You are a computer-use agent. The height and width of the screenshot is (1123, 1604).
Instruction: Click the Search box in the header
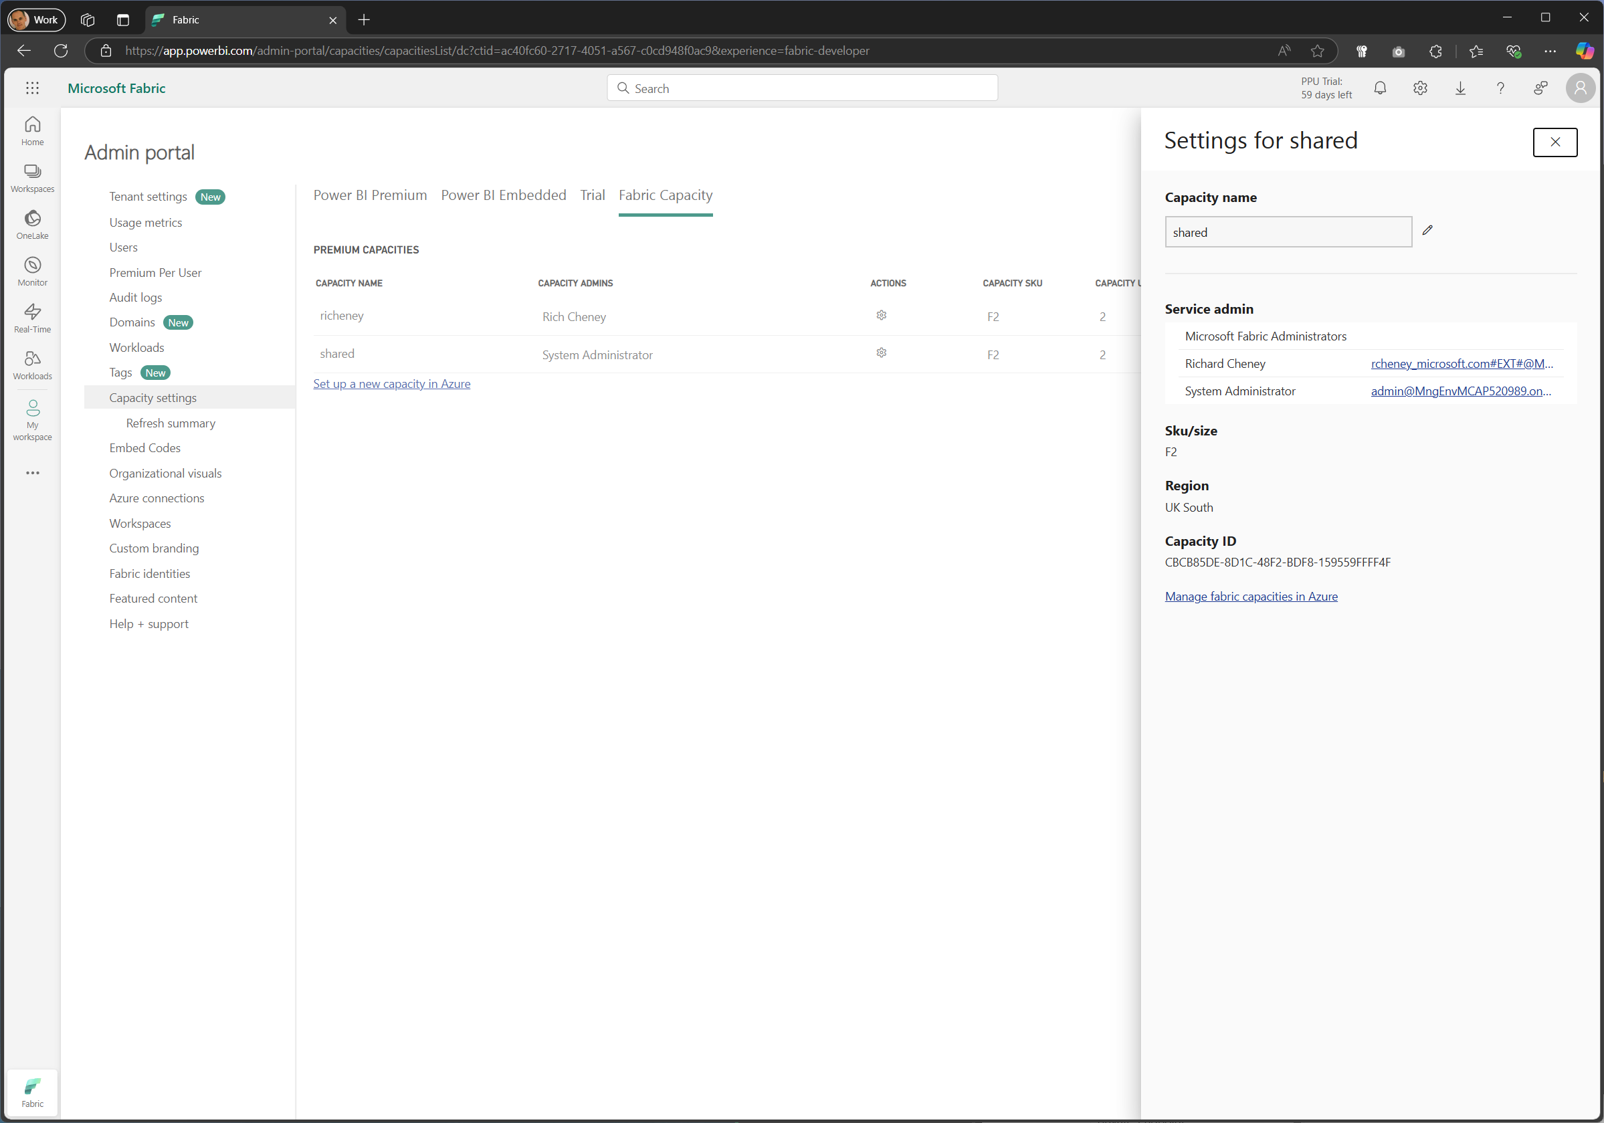tap(802, 88)
